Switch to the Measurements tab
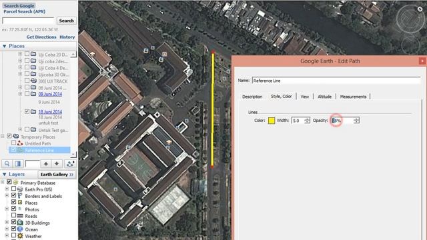Screen dimensions: 427x240 click(353, 97)
